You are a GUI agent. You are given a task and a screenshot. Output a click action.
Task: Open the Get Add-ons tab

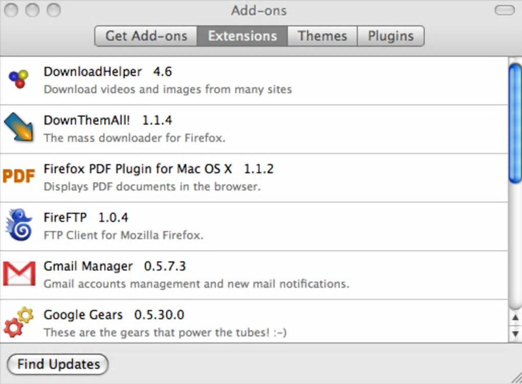tap(146, 36)
